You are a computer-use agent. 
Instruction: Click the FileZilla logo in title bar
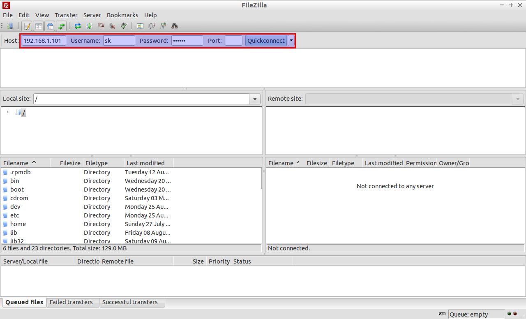point(6,5)
